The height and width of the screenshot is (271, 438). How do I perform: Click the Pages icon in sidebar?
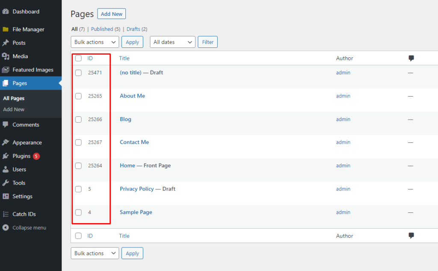click(6, 83)
